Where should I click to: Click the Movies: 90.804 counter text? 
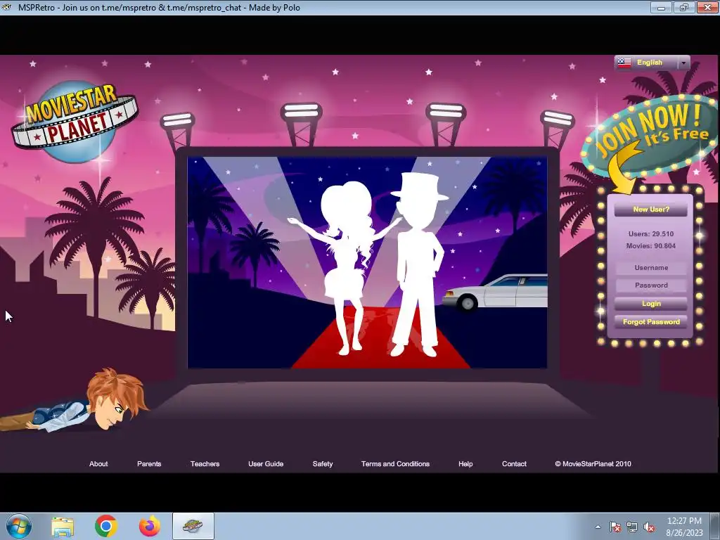click(x=650, y=245)
